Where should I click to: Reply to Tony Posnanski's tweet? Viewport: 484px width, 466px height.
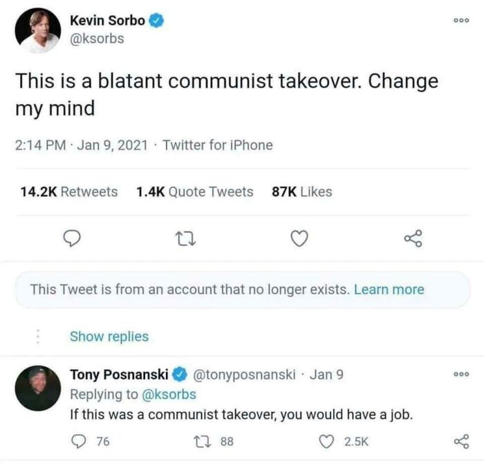78,440
